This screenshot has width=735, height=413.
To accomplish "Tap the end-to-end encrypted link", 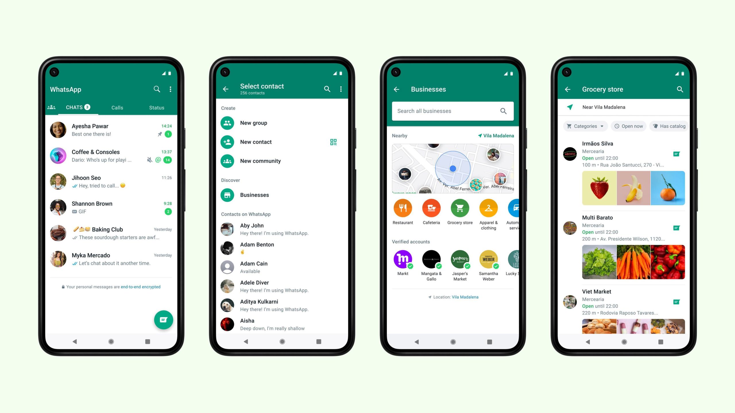I will 141,287.
